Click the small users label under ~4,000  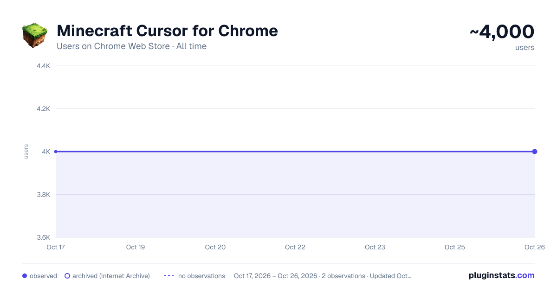tap(525, 48)
